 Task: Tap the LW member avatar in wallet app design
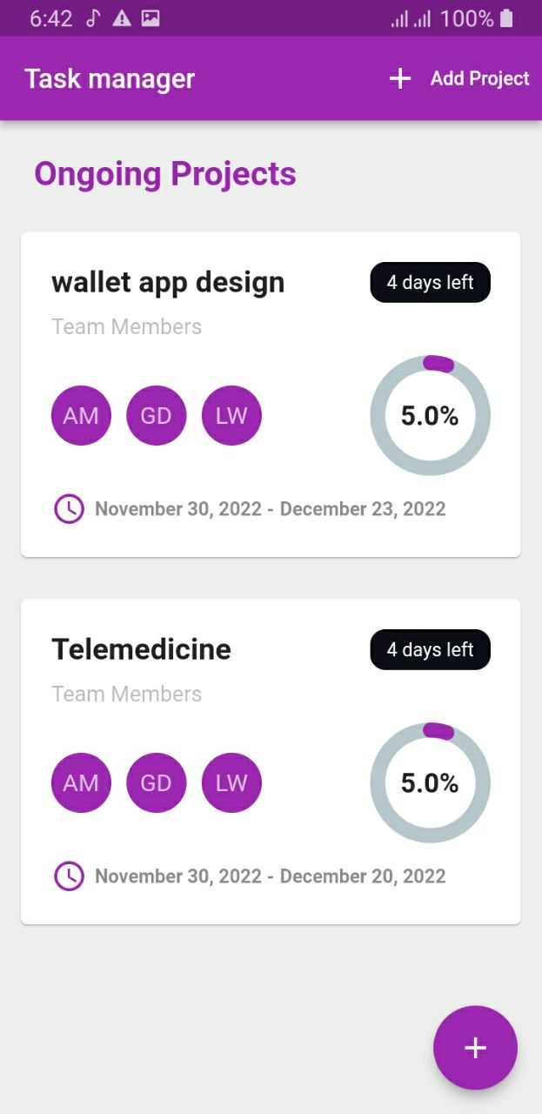pyautogui.click(x=231, y=415)
